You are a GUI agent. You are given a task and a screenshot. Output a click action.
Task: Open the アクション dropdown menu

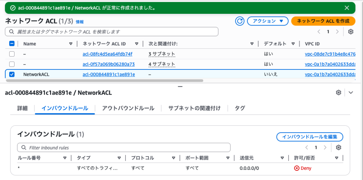pos(268,21)
